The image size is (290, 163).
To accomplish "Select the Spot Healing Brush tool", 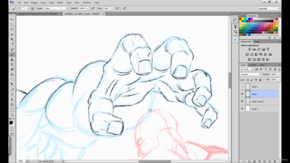I will click(x=12, y=49).
